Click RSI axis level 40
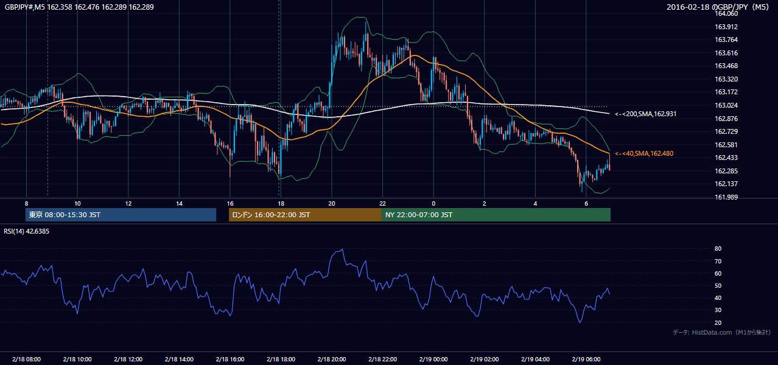This screenshot has width=778, height=365. pos(718,297)
